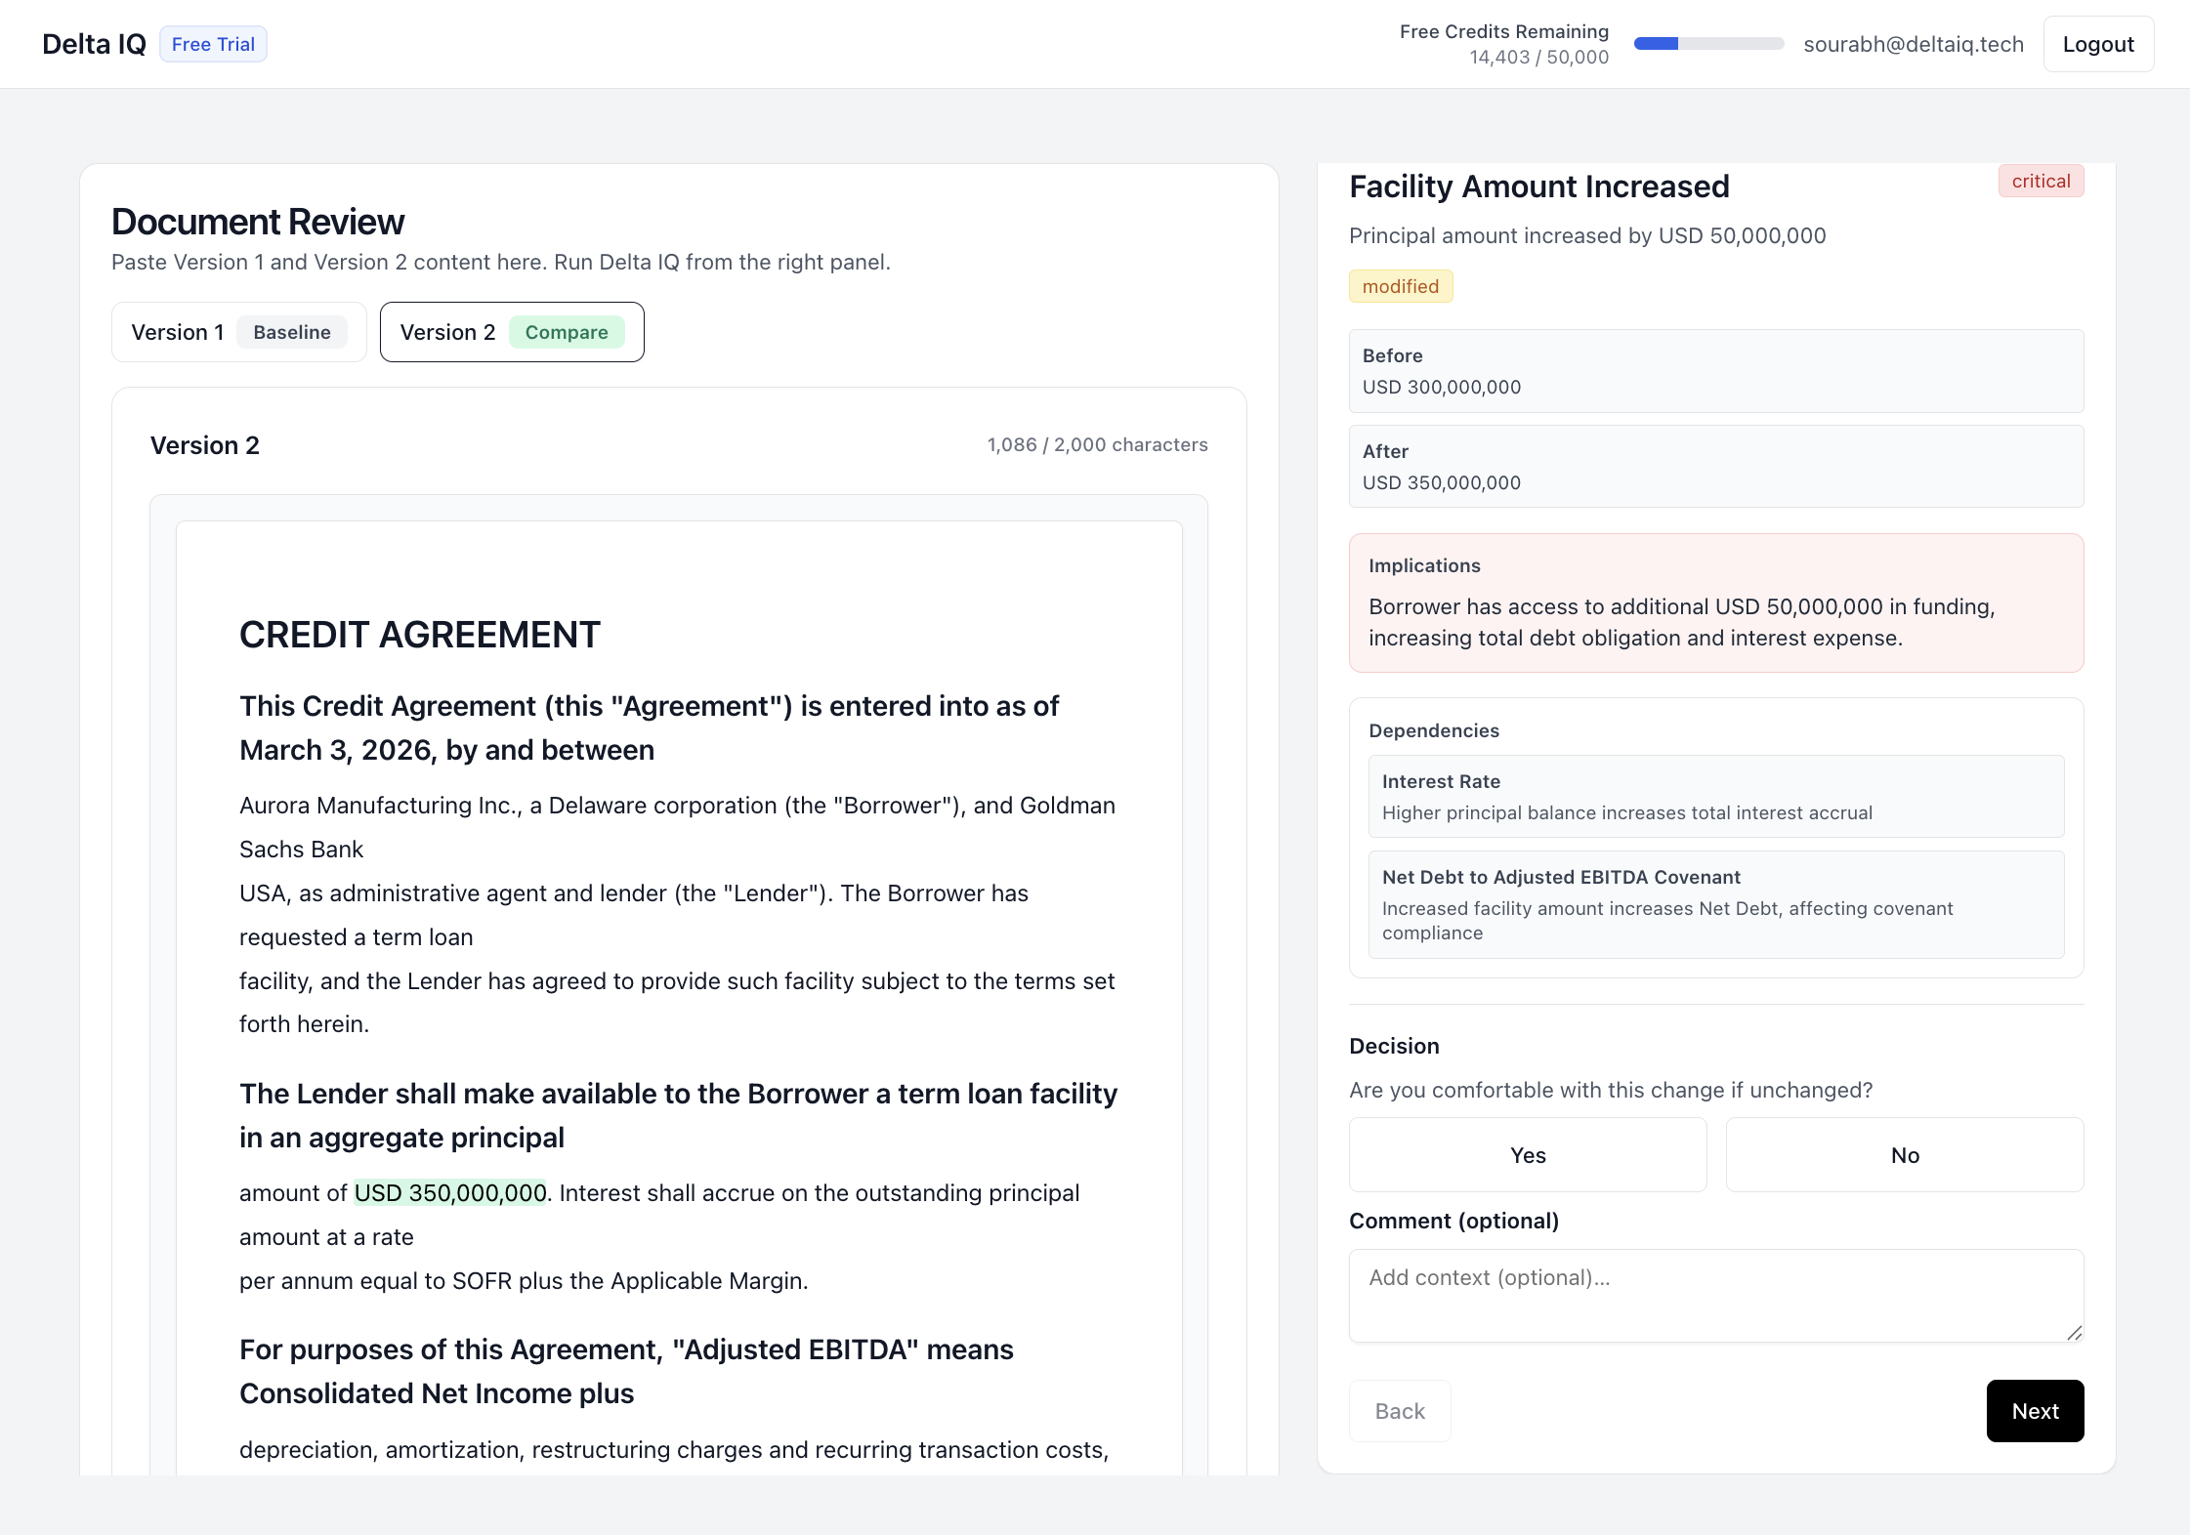This screenshot has width=2190, height=1535.
Task: Click the Before amount box
Action: (x=1715, y=371)
